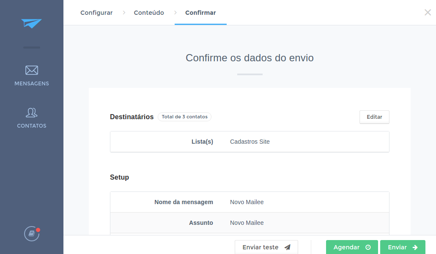Click the chevron between Conteúdo and Confirmar

pos(175,13)
